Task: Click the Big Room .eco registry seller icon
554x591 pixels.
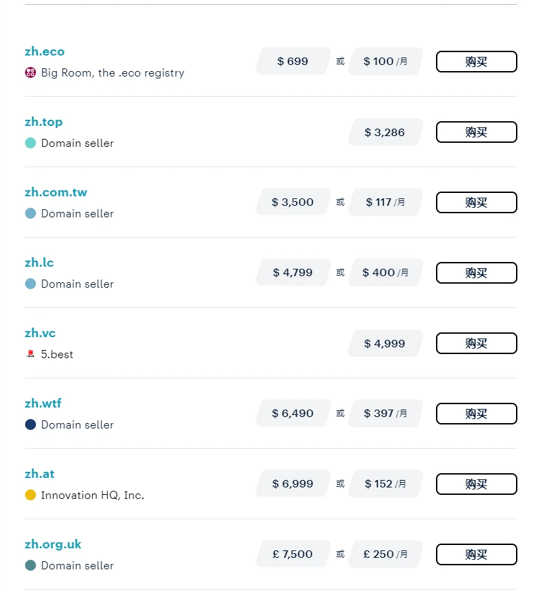Action: (x=30, y=72)
